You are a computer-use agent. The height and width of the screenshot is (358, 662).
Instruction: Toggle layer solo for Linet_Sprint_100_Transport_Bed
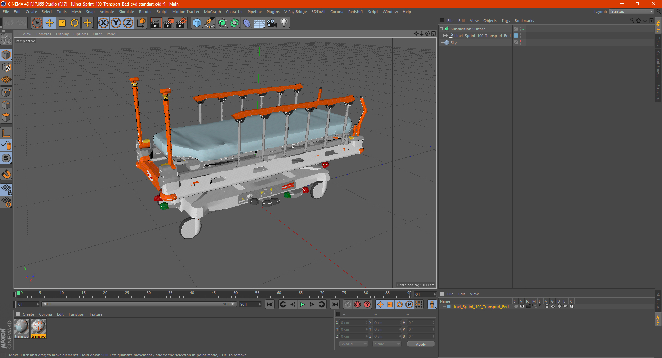pos(516,306)
